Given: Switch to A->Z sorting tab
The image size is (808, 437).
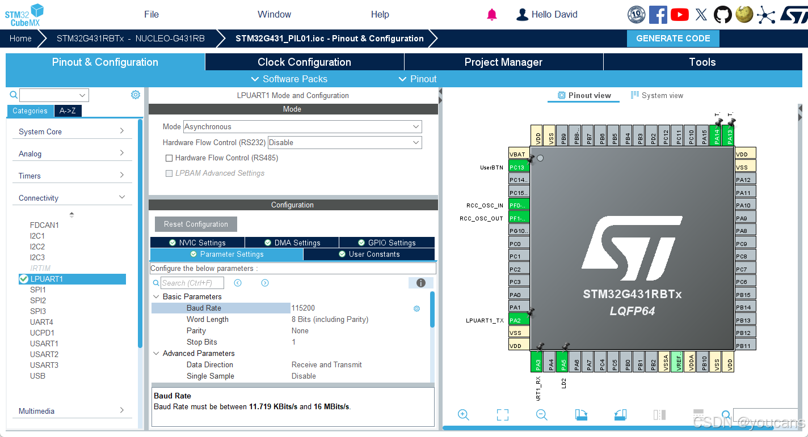Looking at the screenshot, I should click(68, 111).
